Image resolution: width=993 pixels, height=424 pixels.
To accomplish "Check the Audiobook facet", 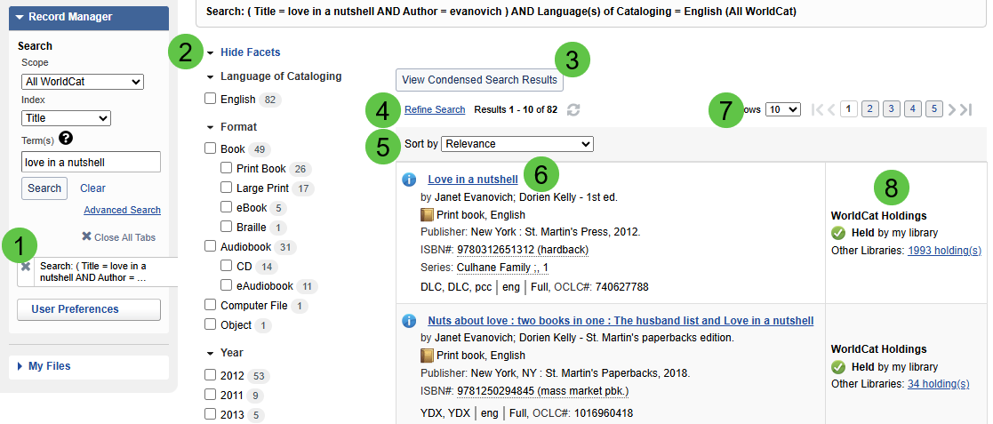I will [211, 246].
